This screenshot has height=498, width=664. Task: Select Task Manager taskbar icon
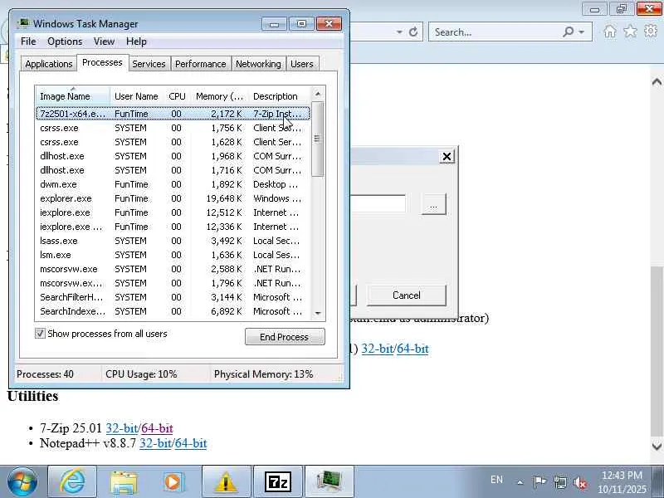pos(329,481)
